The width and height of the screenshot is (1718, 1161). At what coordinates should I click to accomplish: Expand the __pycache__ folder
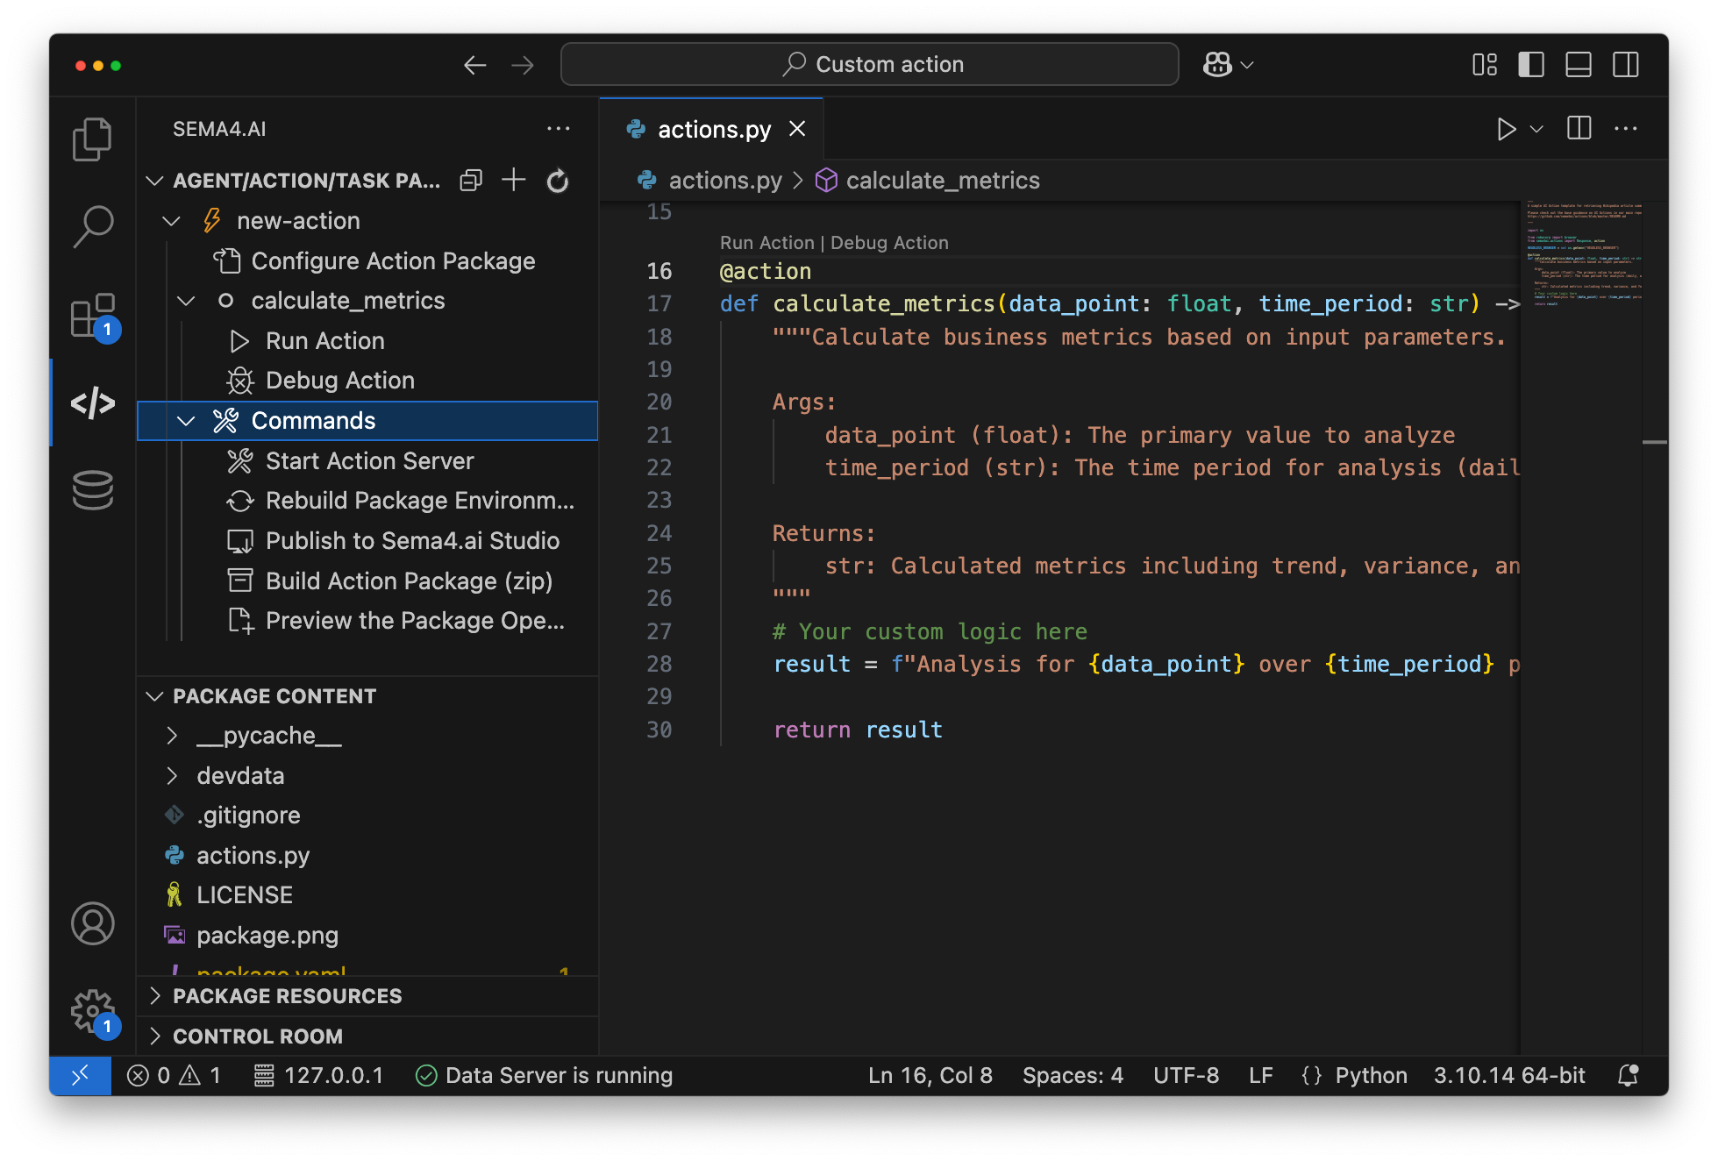172,736
